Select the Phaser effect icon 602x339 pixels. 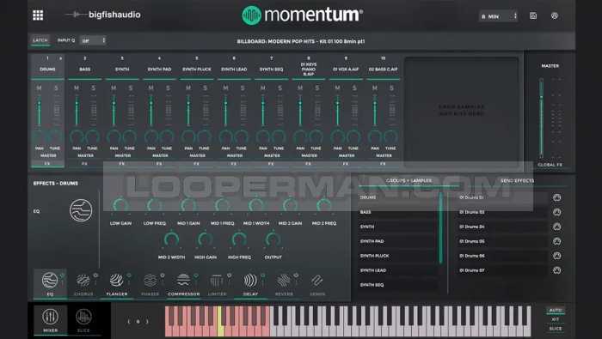150,281
